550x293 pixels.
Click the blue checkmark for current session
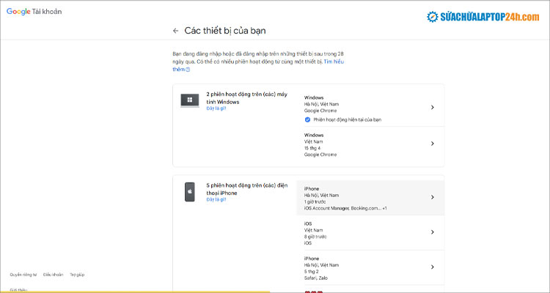[x=307, y=119]
